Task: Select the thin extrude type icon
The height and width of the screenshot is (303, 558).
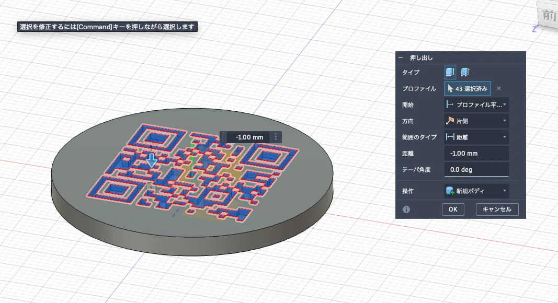Action: [465, 72]
